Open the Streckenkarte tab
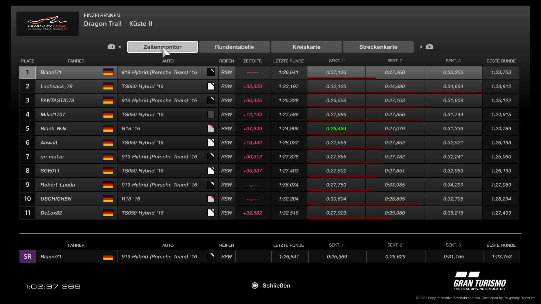 coord(378,47)
